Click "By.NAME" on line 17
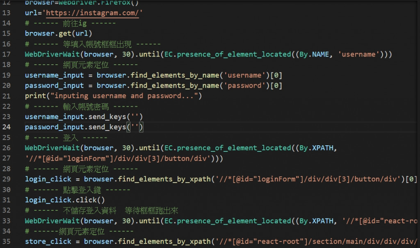The width and height of the screenshot is (420, 248). tap(314, 54)
